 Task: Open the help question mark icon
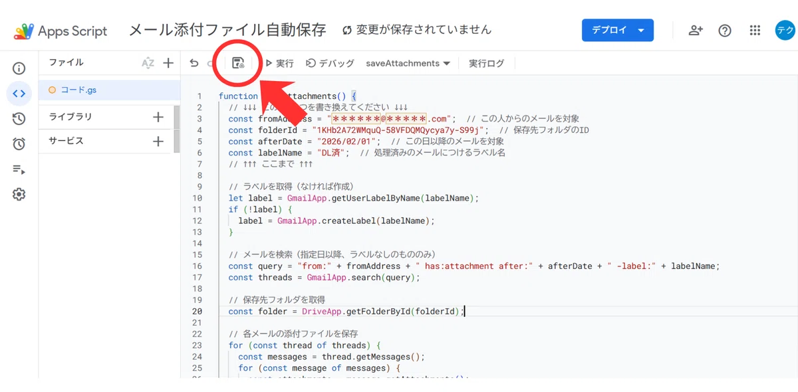pos(725,31)
